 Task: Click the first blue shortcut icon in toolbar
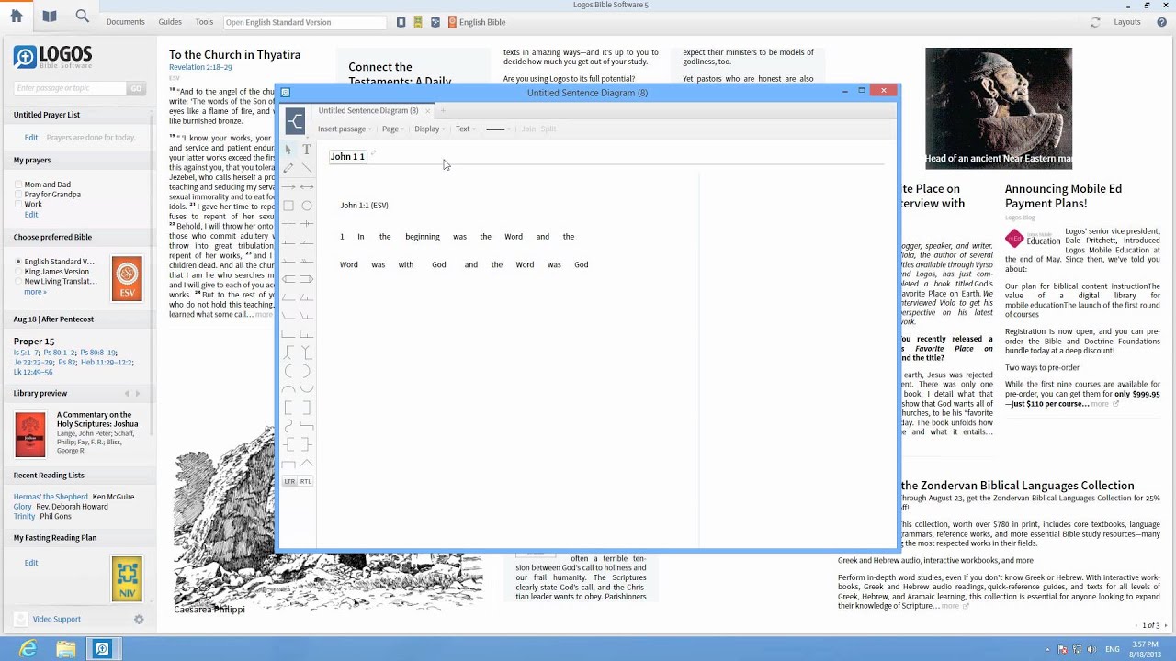click(x=401, y=22)
